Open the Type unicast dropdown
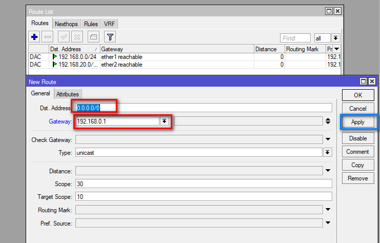 [x=327, y=152]
